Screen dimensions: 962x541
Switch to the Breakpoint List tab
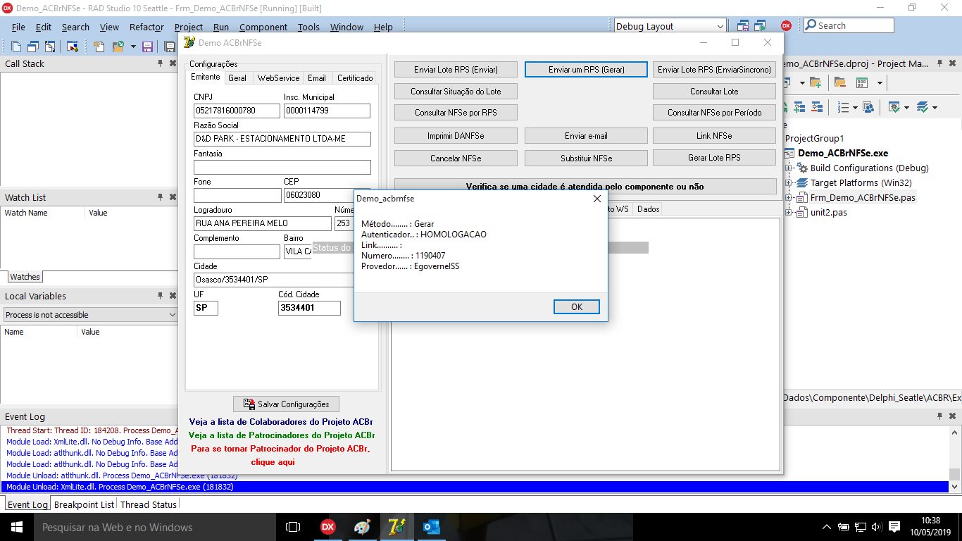84,504
